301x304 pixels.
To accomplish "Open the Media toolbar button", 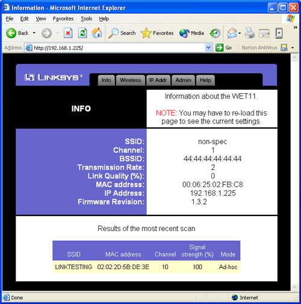I will (x=191, y=33).
